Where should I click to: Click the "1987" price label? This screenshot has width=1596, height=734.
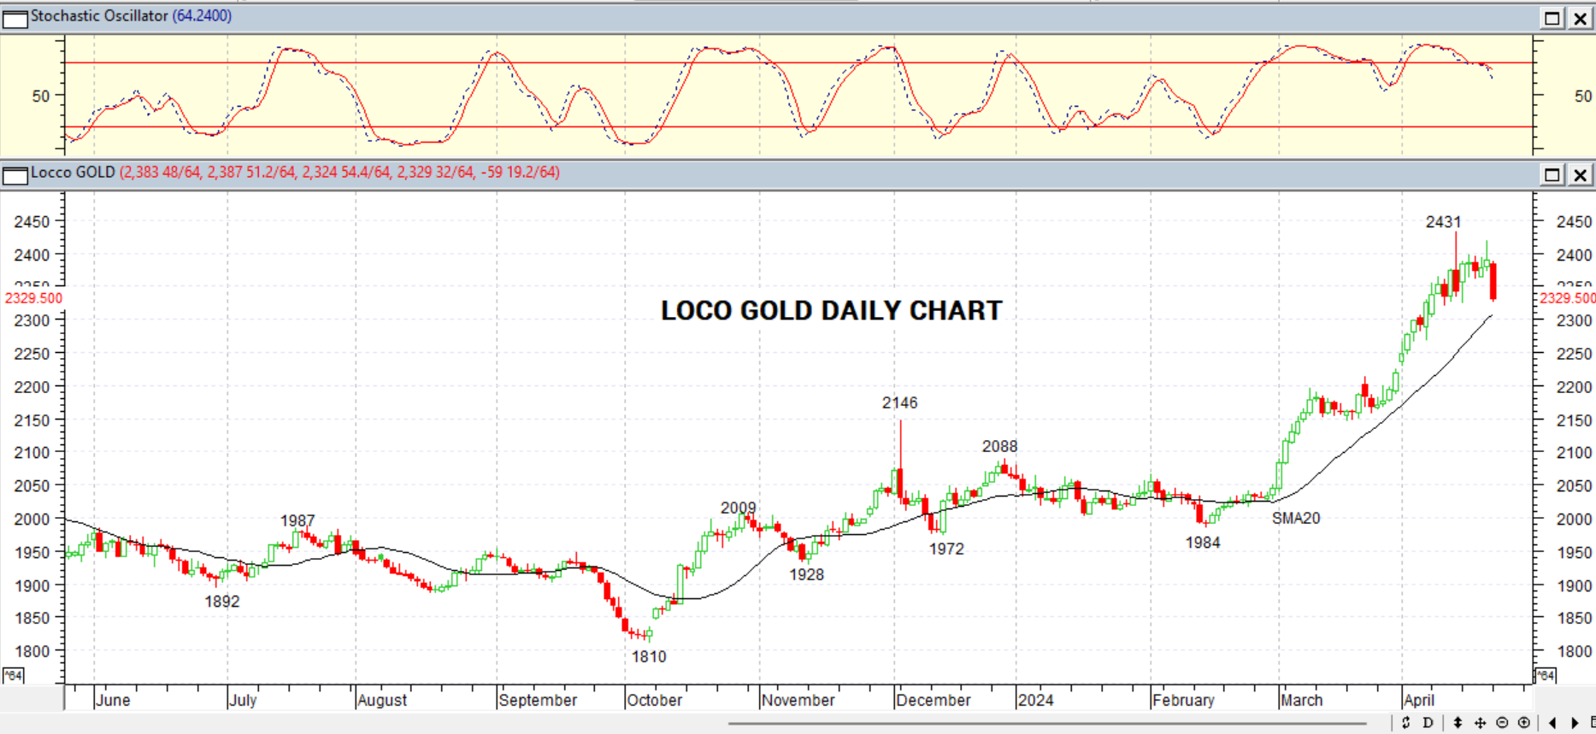297,521
